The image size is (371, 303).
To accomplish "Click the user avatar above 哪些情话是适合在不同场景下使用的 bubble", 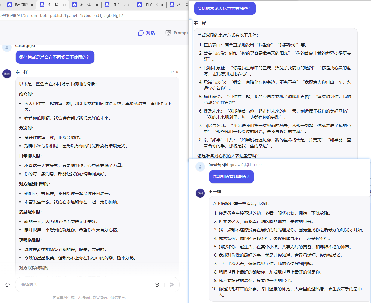I will [7, 47].
